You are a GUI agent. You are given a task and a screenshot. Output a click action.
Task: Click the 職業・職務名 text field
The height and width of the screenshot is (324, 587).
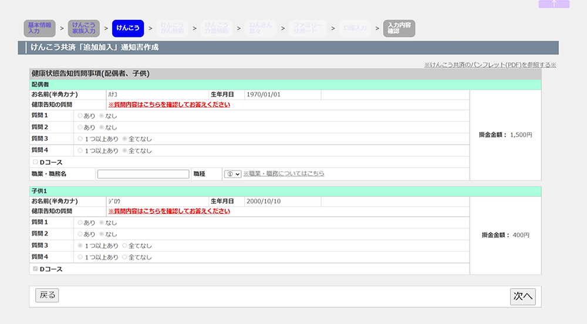[x=143, y=174]
